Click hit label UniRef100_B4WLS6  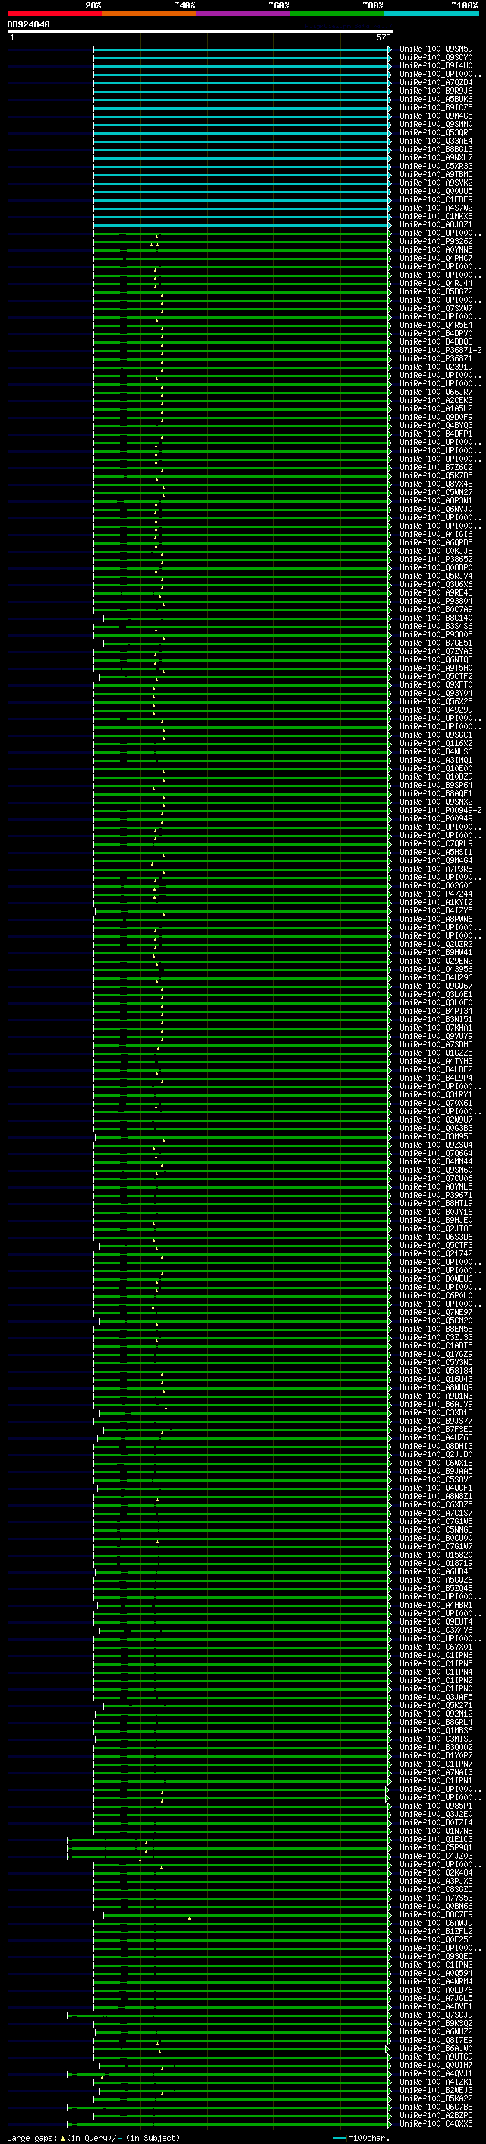coord(435,751)
